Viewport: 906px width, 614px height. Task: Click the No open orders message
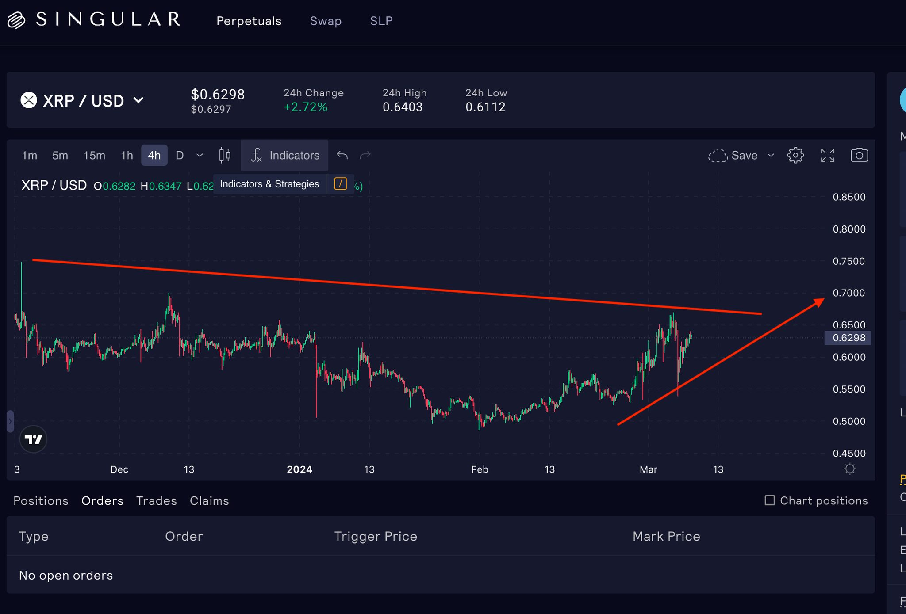click(x=66, y=575)
